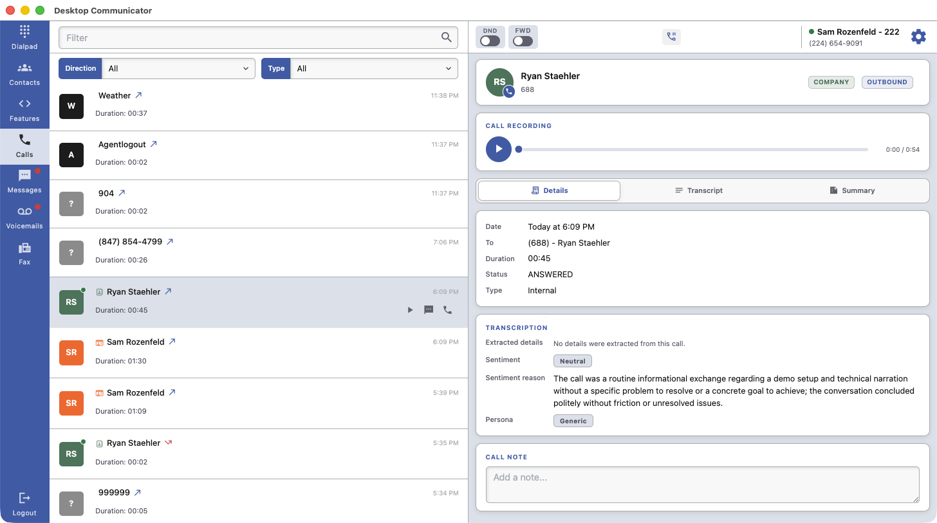Select Sam Rozenfeld call from 5:39 PM

point(259,403)
